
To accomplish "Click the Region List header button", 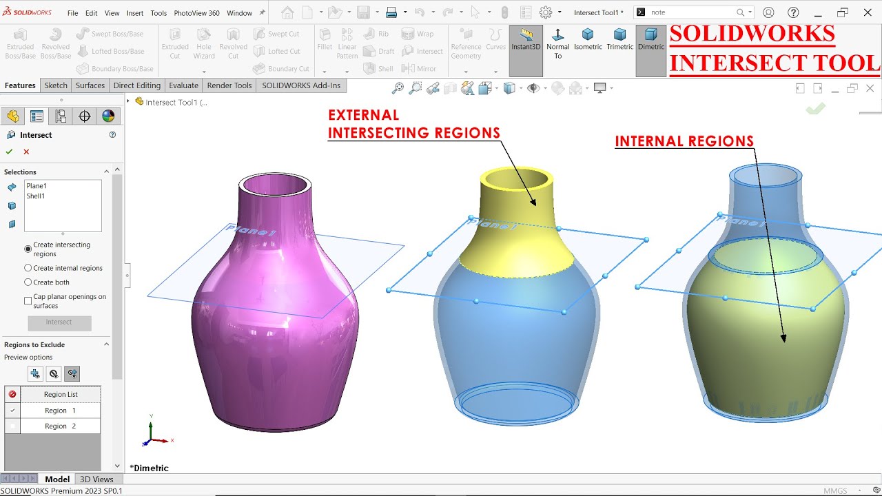I will (61, 395).
